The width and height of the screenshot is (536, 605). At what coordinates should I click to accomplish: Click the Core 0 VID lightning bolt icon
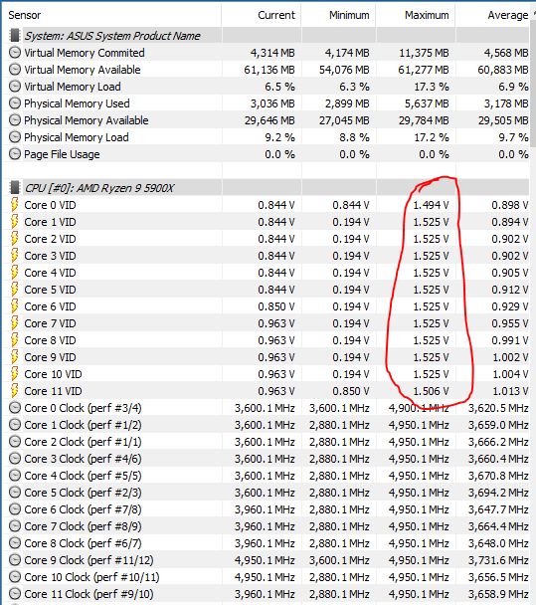pyautogui.click(x=14, y=205)
